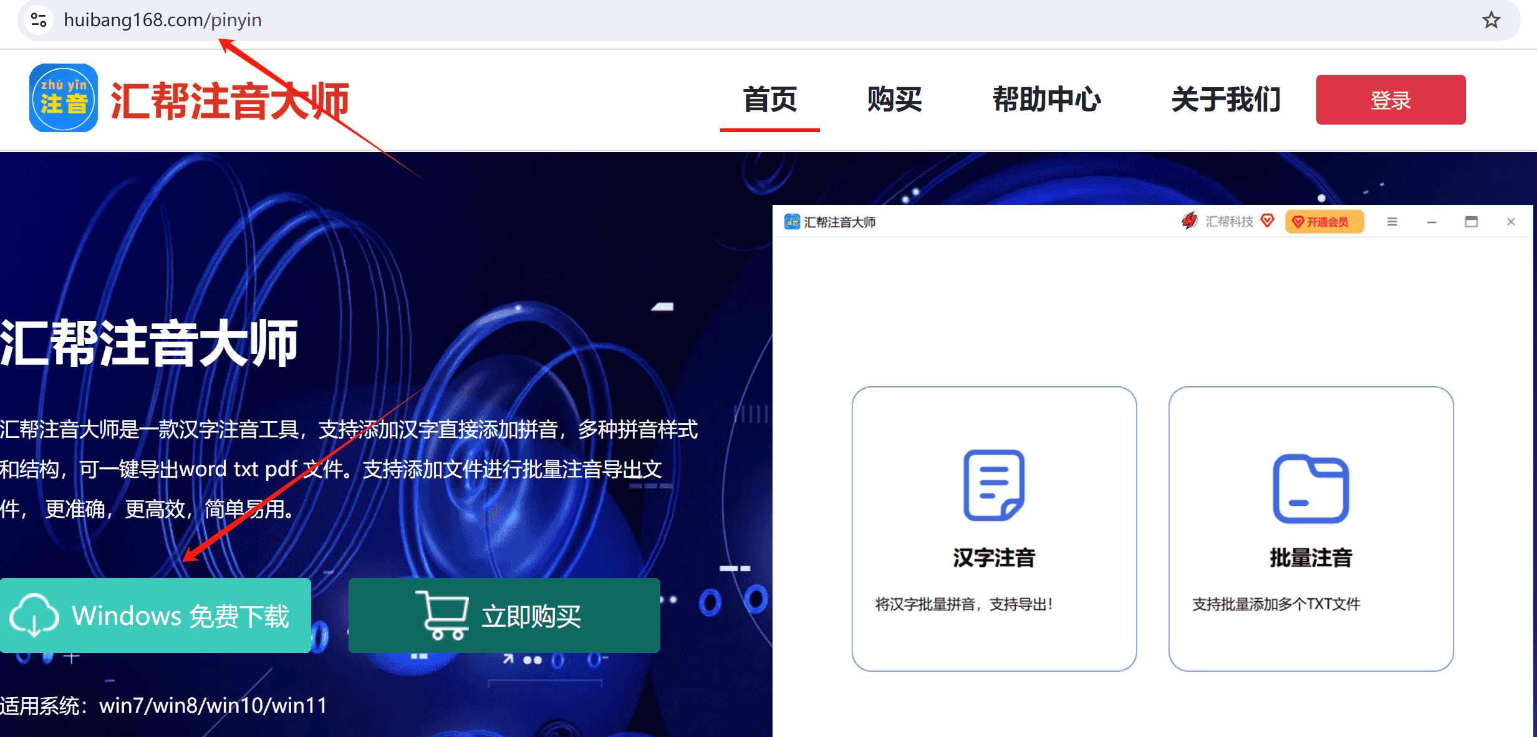Select the 批量注音 card title
The image size is (1537, 737).
(1311, 558)
